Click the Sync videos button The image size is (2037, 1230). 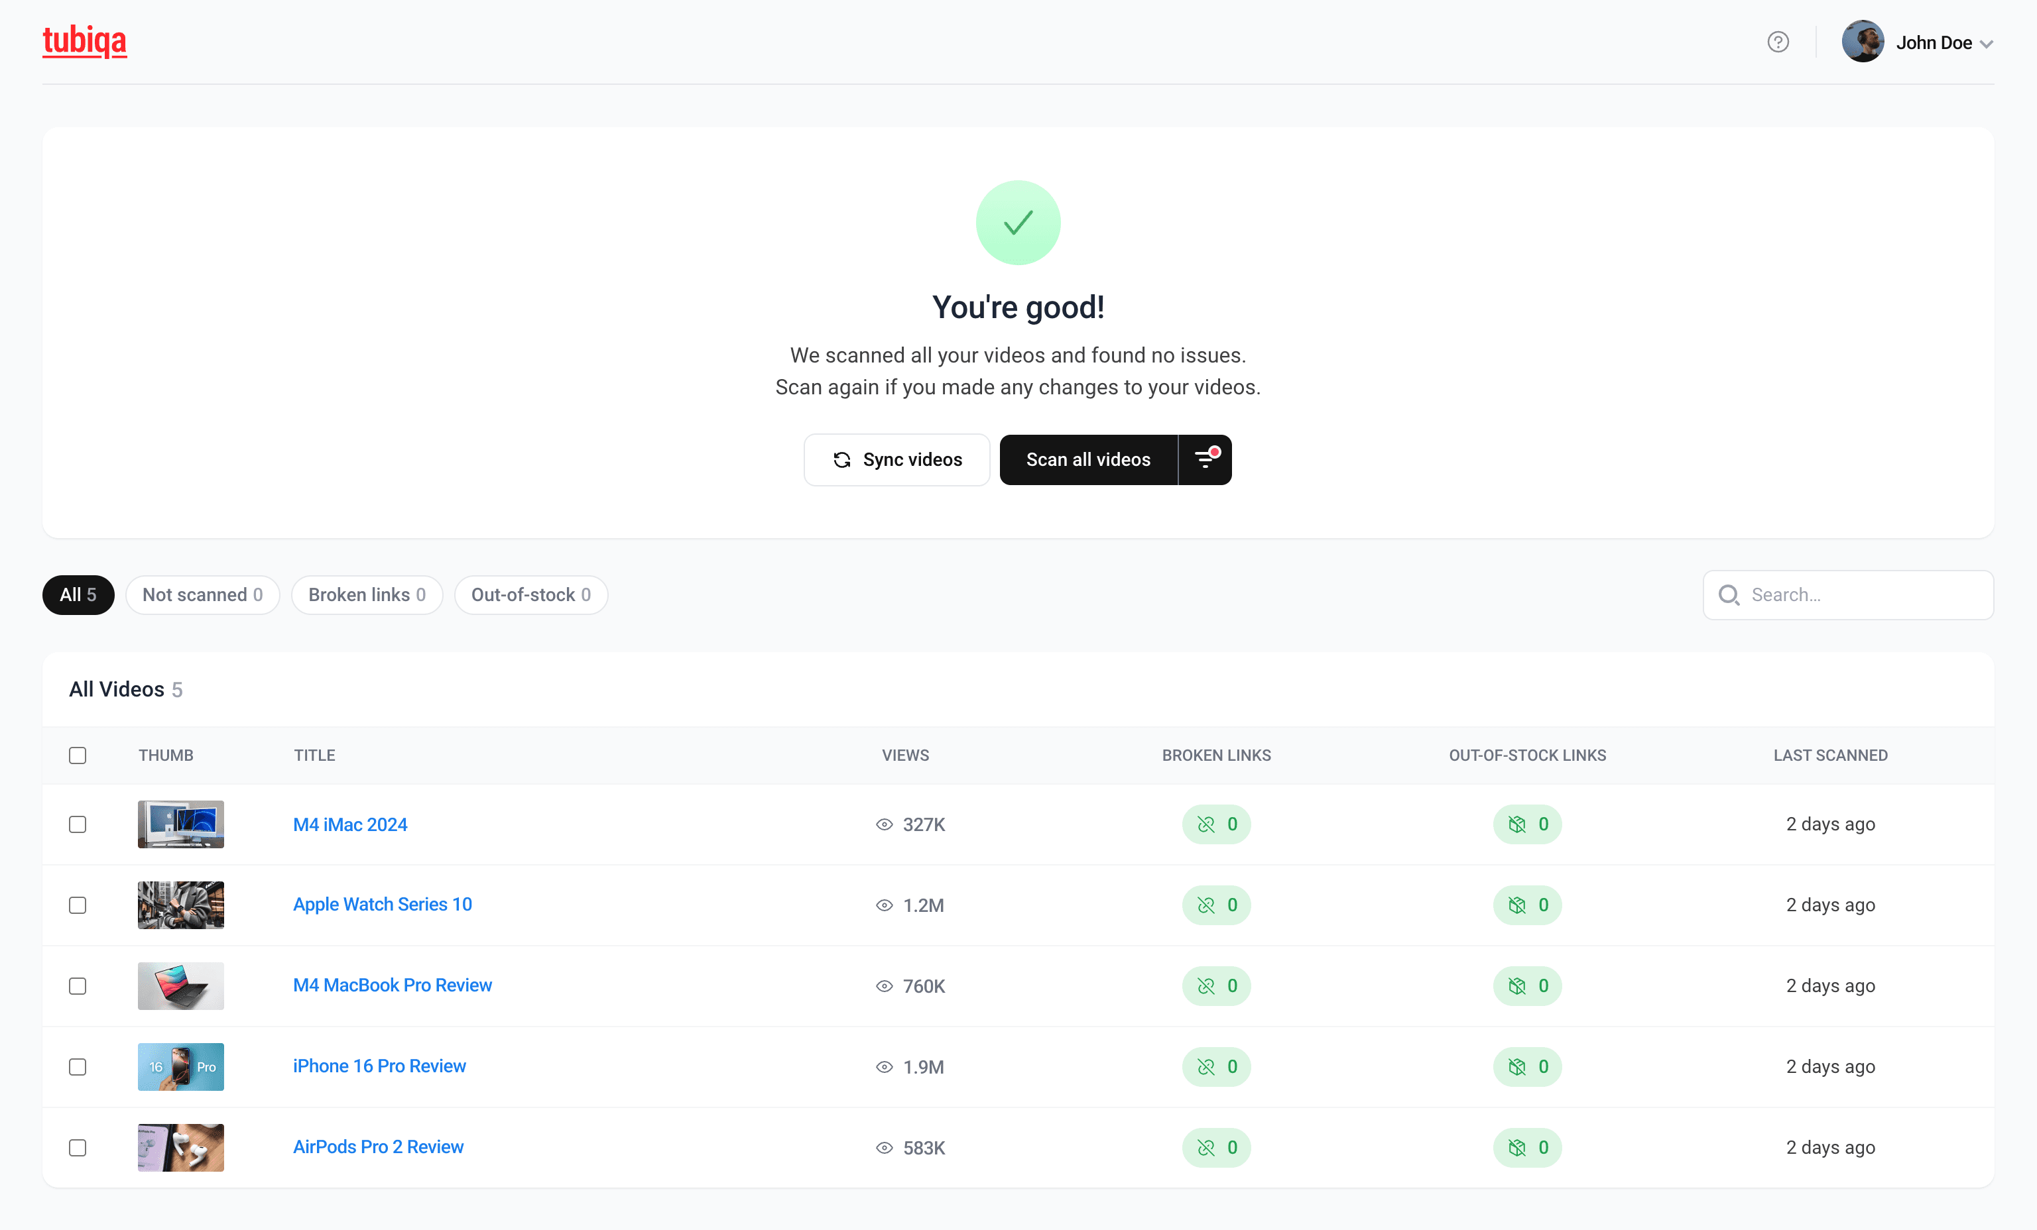tap(897, 460)
